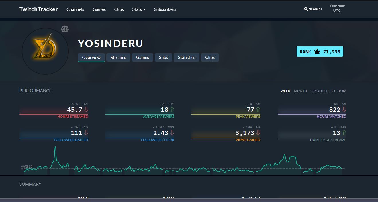Click the 18 average viewers value
Image resolution: width=378 pixels, height=202 pixels.
[x=164, y=110]
